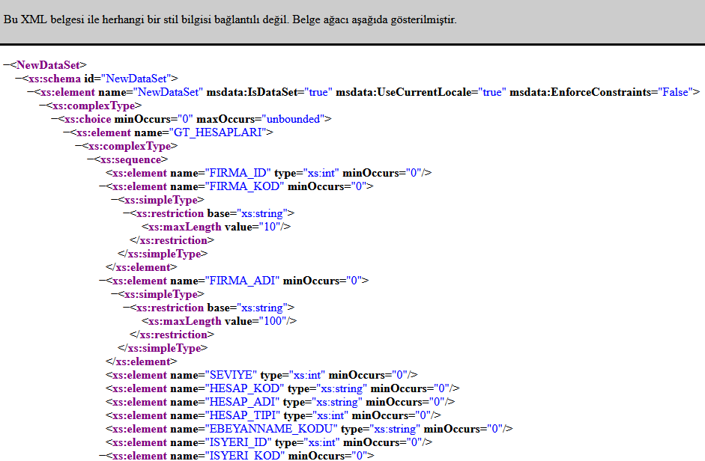Viewport: 705px width, 461px height.
Task: Click the SEVIYE element line
Action: pos(262,375)
